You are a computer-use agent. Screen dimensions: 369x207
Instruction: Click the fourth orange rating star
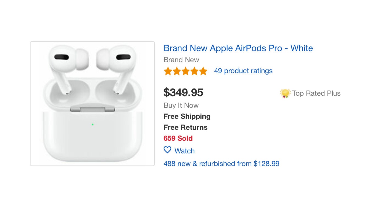[x=194, y=71]
